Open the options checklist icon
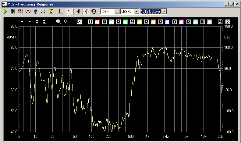This screenshot has width=241, height=143. click(51, 11)
